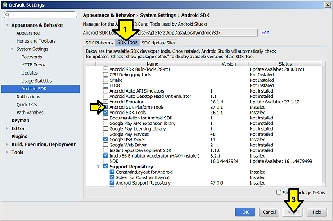The width and height of the screenshot is (333, 221).
Task: Click System Settings breadcrumb
Action: [158, 15]
